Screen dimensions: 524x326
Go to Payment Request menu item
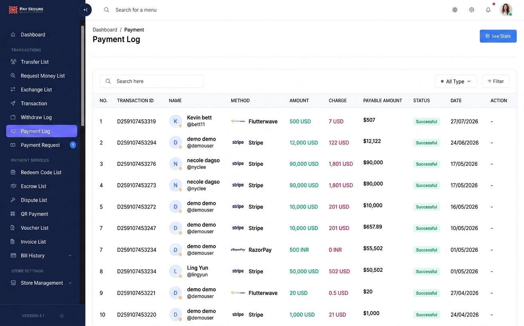tap(42, 145)
